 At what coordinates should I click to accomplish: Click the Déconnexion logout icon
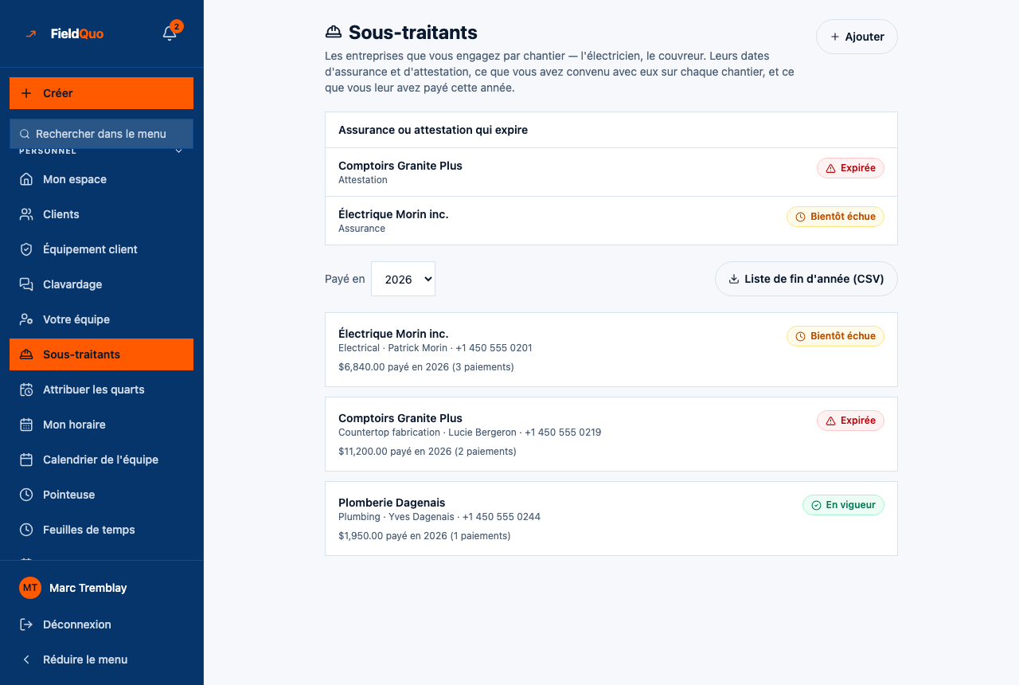click(26, 624)
